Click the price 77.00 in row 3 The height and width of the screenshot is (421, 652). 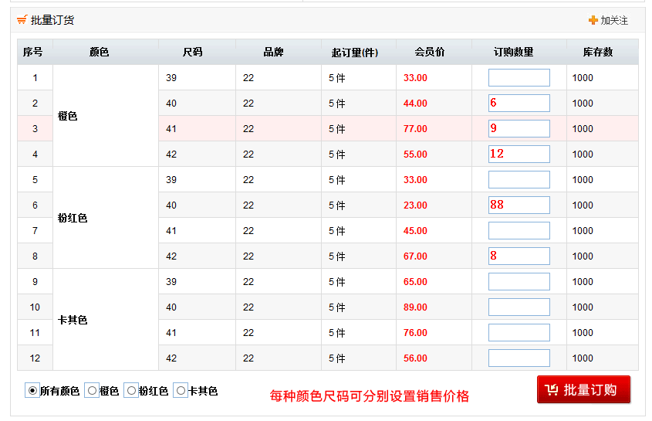415,129
